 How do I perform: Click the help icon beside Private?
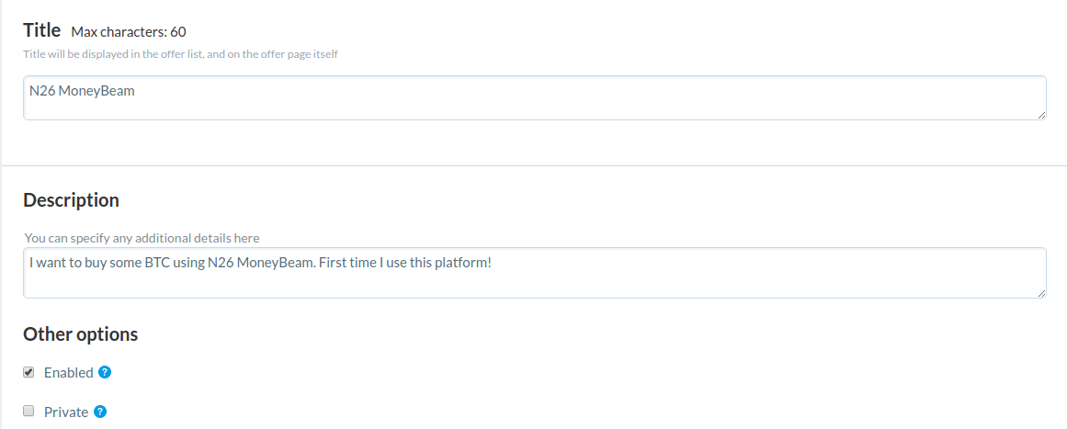point(100,412)
